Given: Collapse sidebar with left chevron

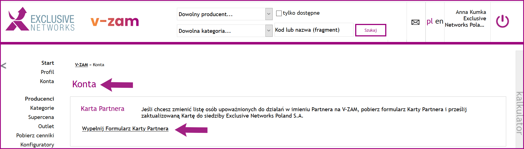Looking at the screenshot, I should [4, 66].
